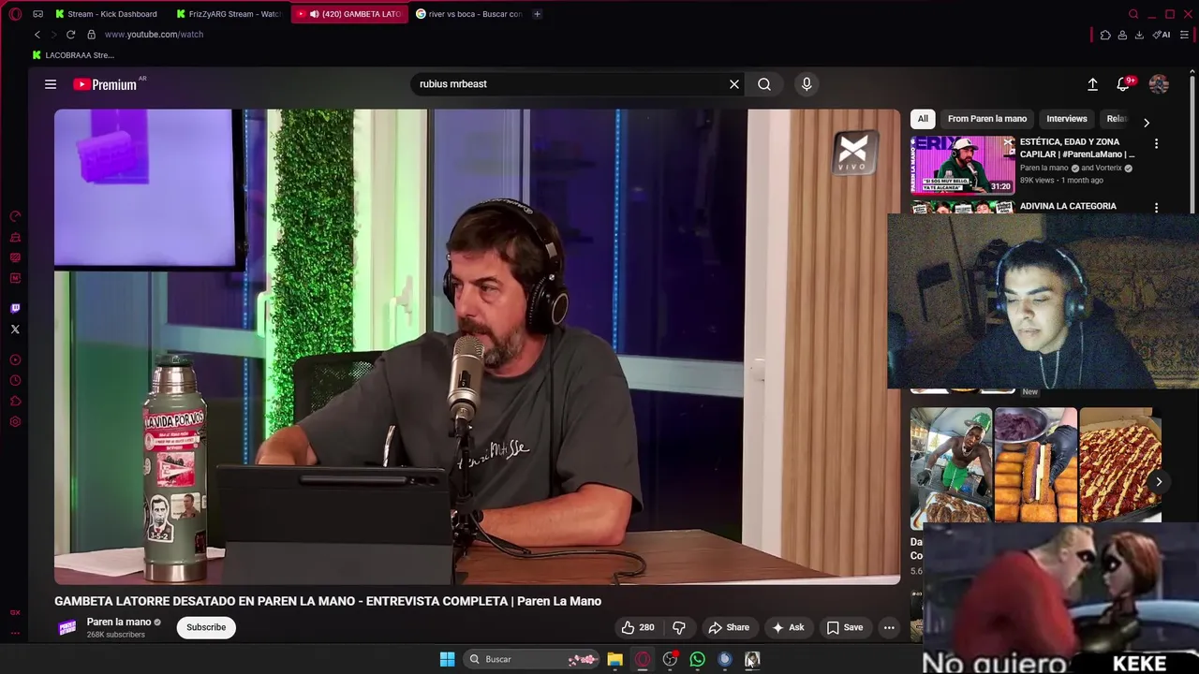1199x674 pixels.
Task: Go back with the browser back arrow
Action: 37,35
